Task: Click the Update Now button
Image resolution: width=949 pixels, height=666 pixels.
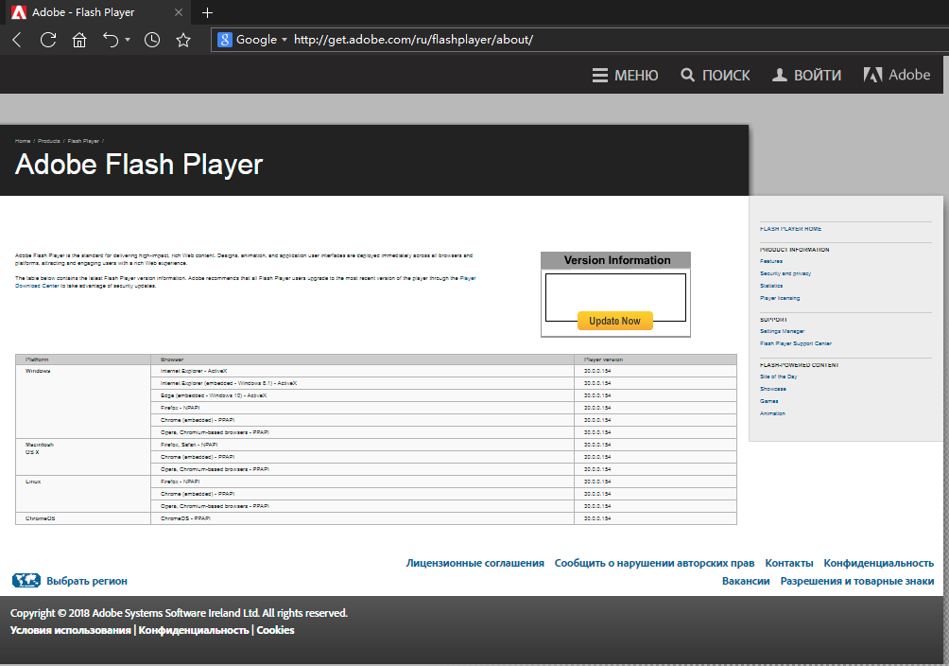Action: (x=615, y=321)
